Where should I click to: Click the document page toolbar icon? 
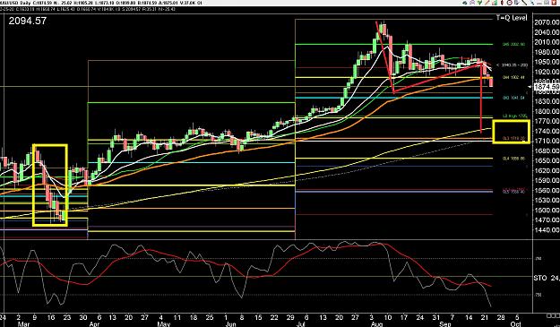[516, 3]
